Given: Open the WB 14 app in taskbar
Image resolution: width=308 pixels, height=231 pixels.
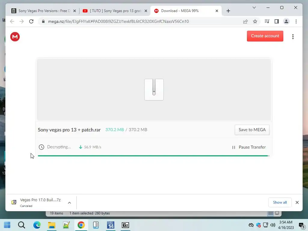Looking at the screenshot, I should 111,225.
